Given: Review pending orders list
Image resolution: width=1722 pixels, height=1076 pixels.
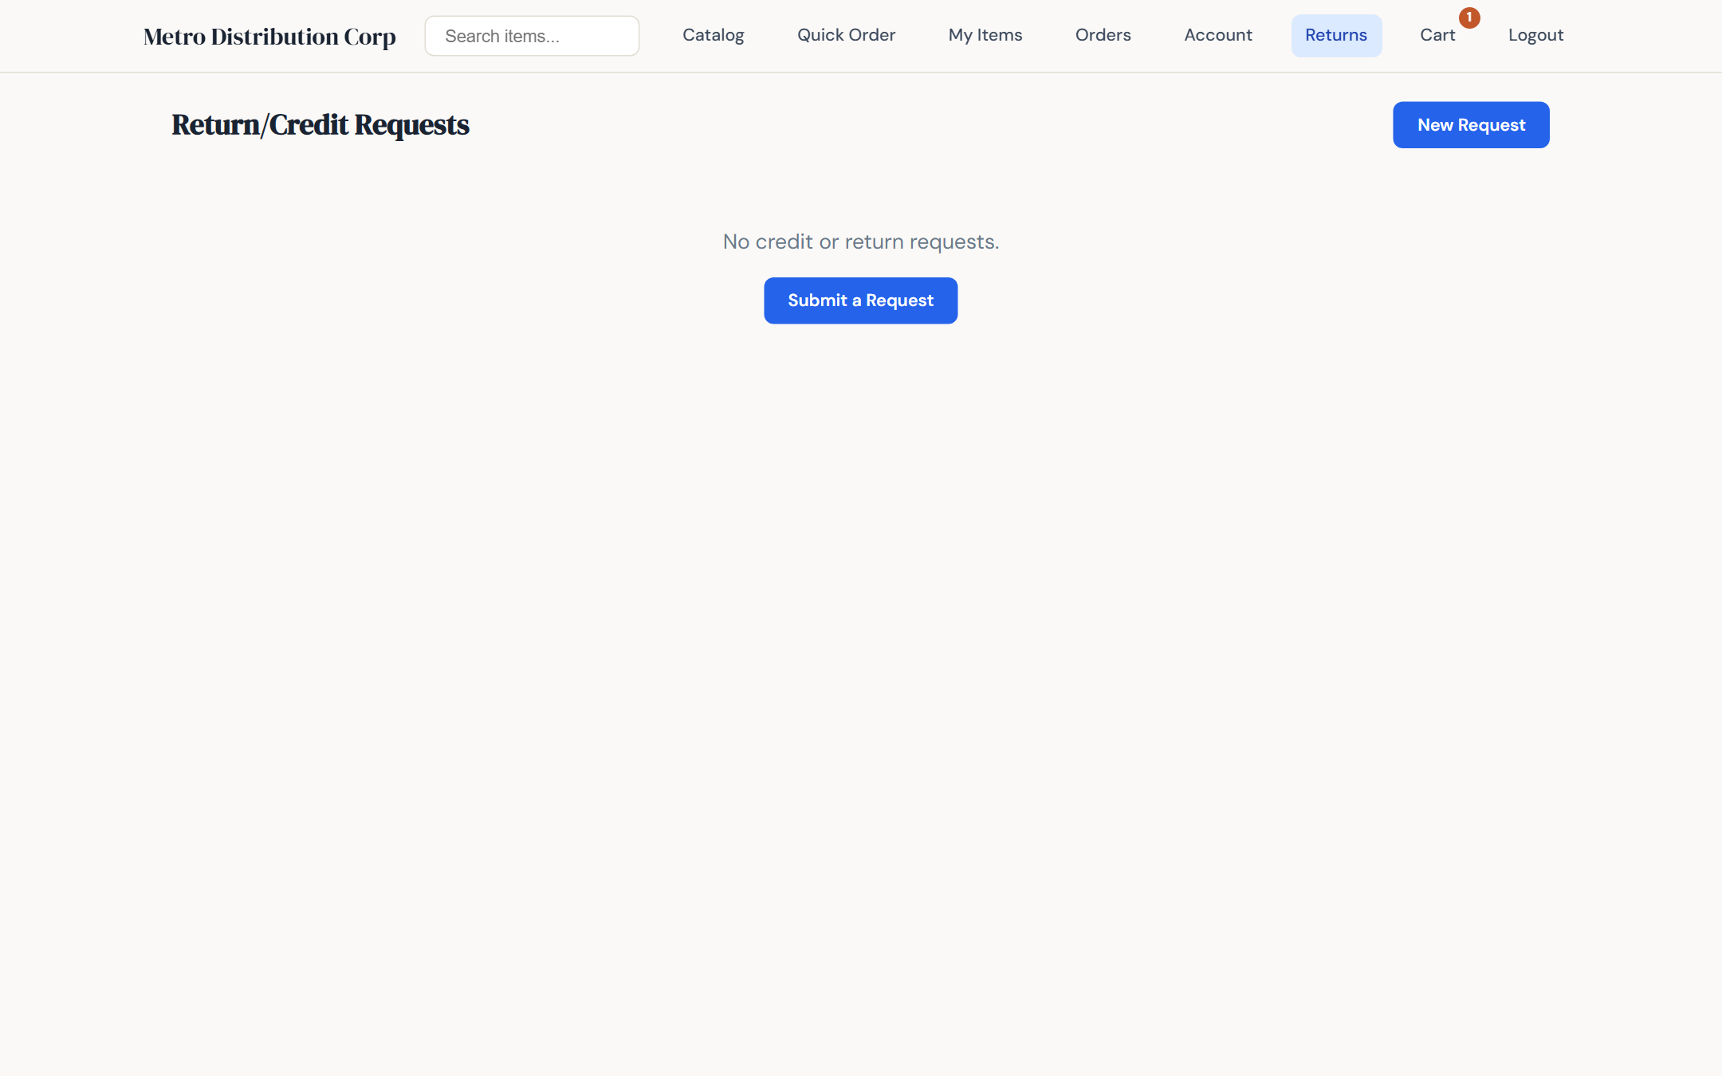Looking at the screenshot, I should coord(1103,35).
